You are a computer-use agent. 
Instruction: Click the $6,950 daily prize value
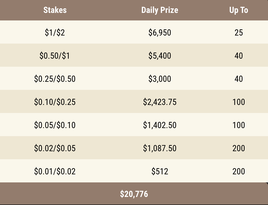click(x=160, y=33)
